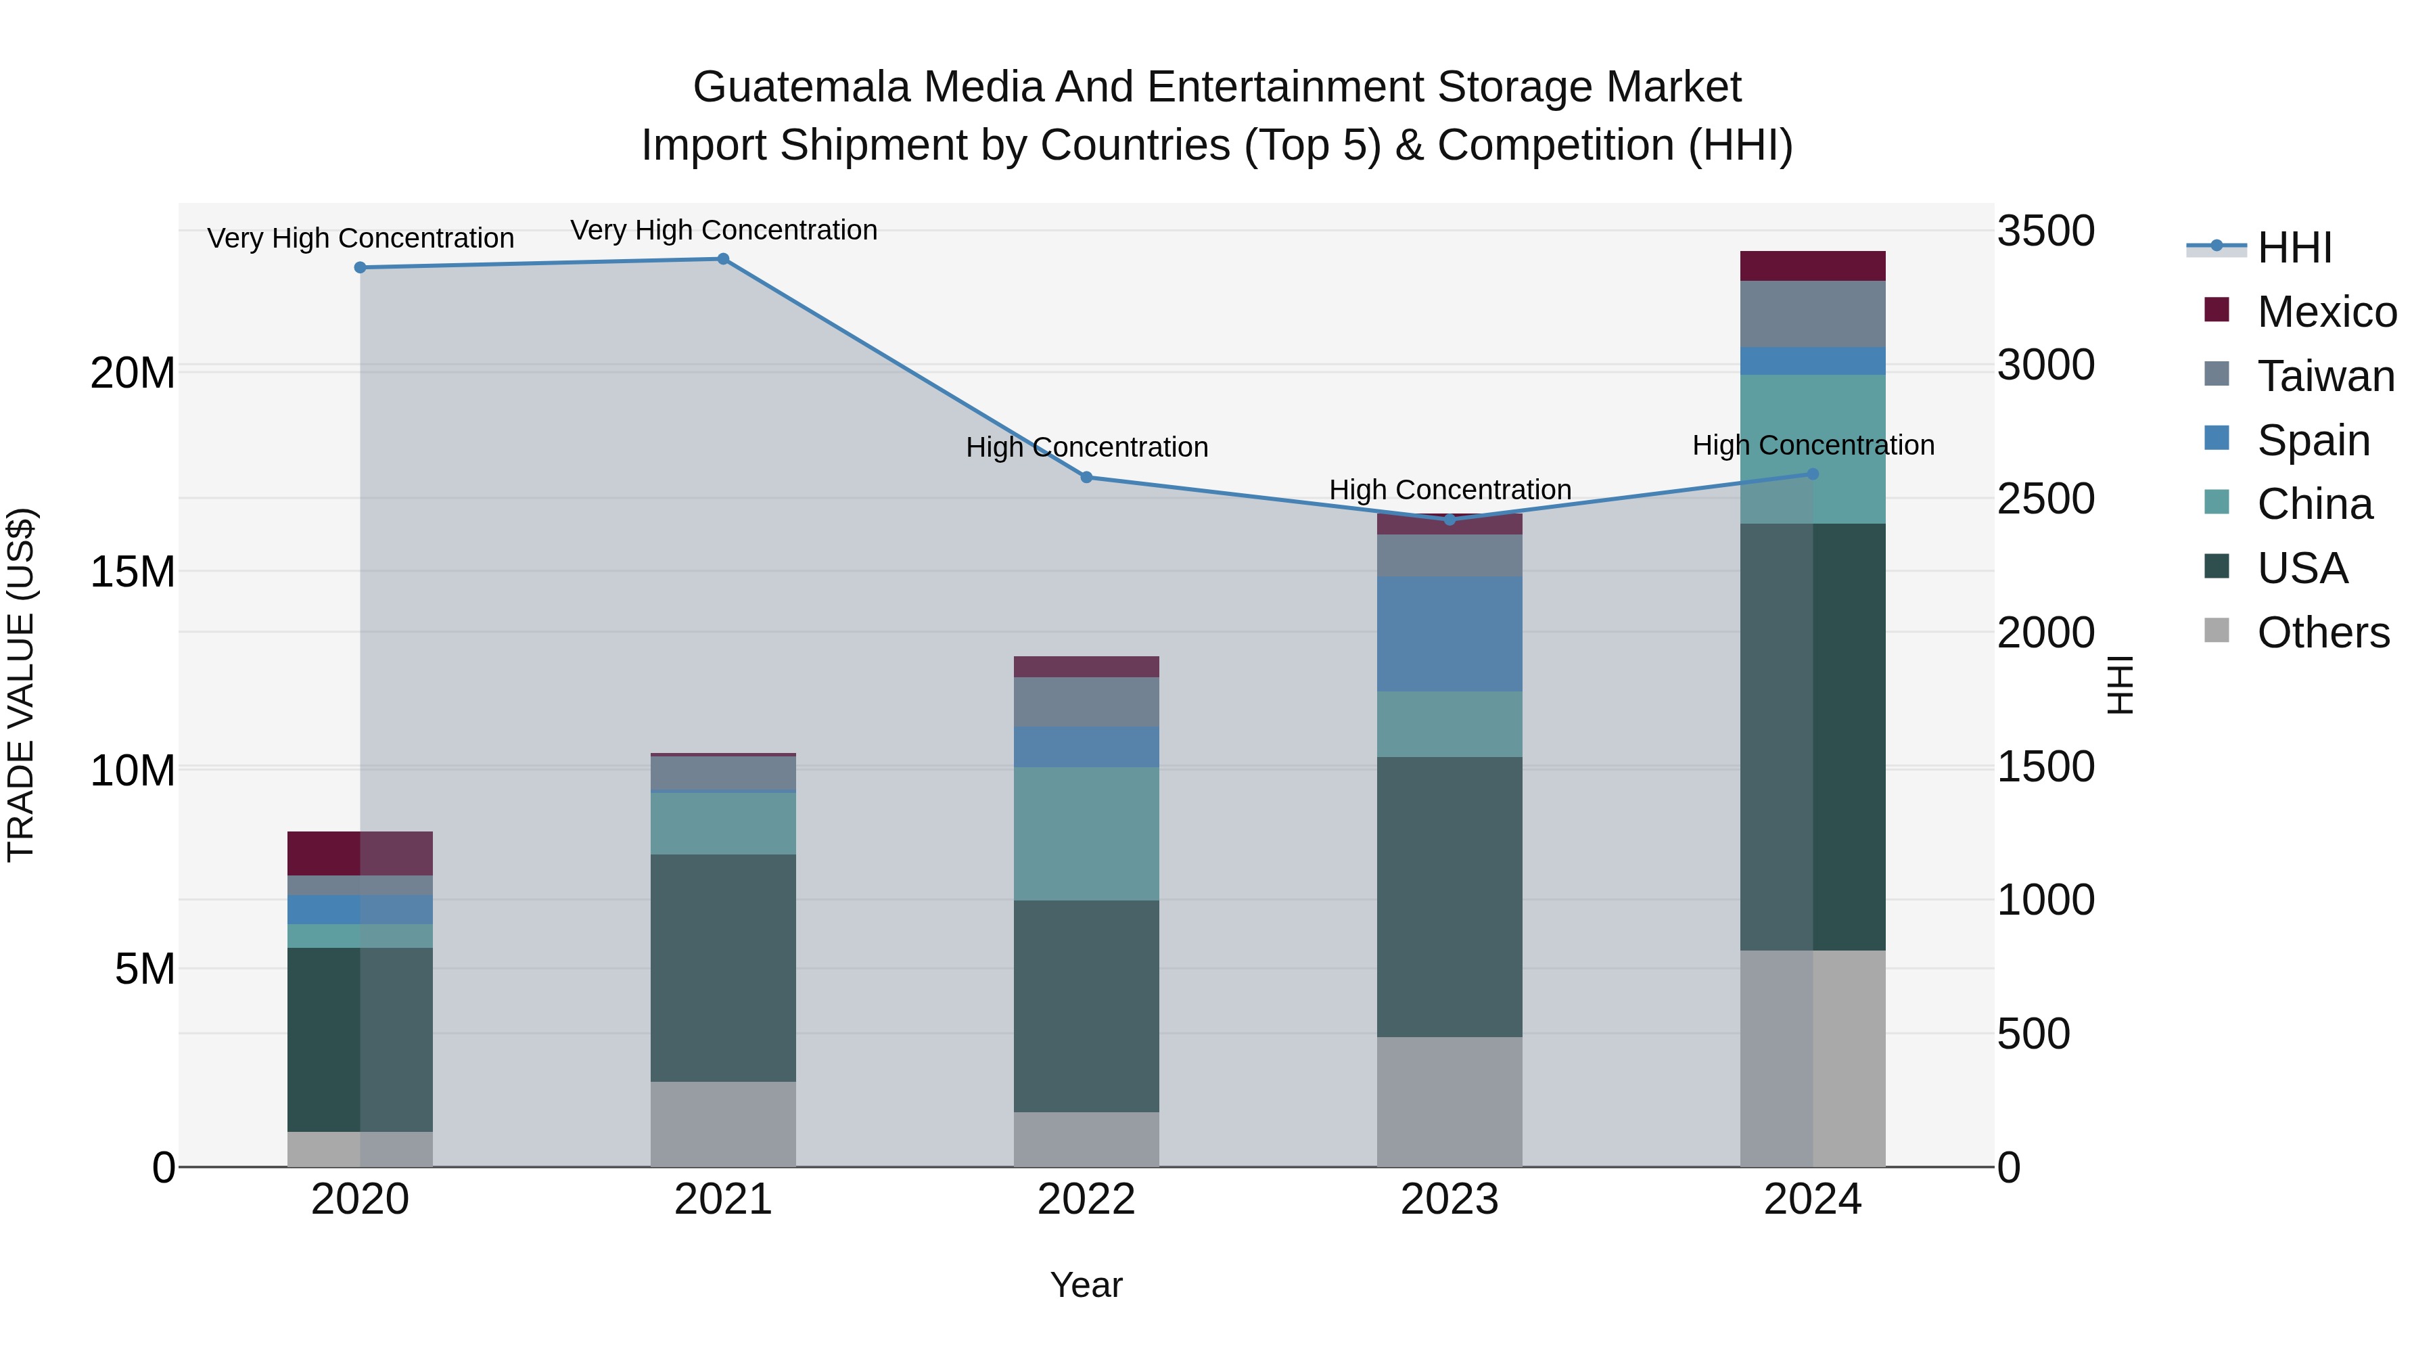Toggle China series via legend label
This screenshot has height=1370, width=2435.
click(x=2315, y=505)
